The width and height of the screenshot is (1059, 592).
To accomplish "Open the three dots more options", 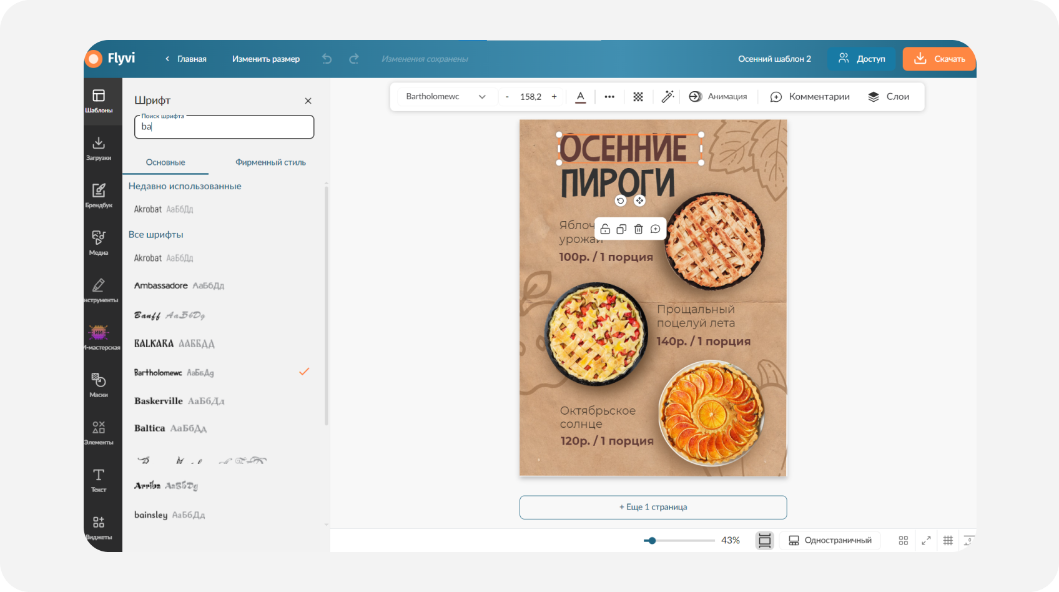I will tap(609, 97).
